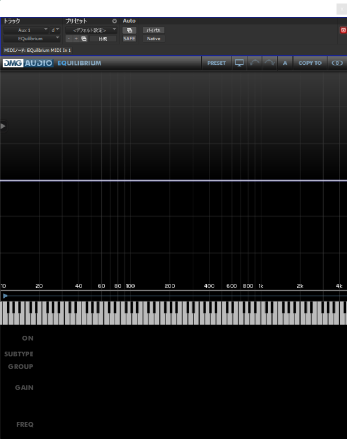Undo the last EQ change
This screenshot has width=347, height=439.
[254, 64]
